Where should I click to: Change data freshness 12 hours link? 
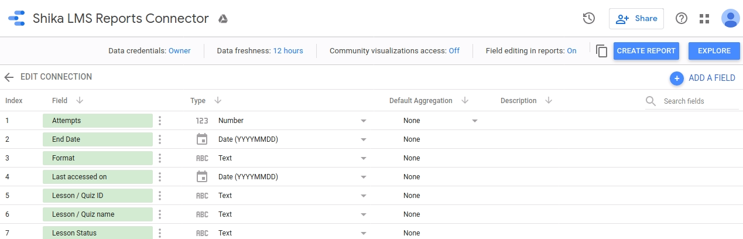(288, 51)
